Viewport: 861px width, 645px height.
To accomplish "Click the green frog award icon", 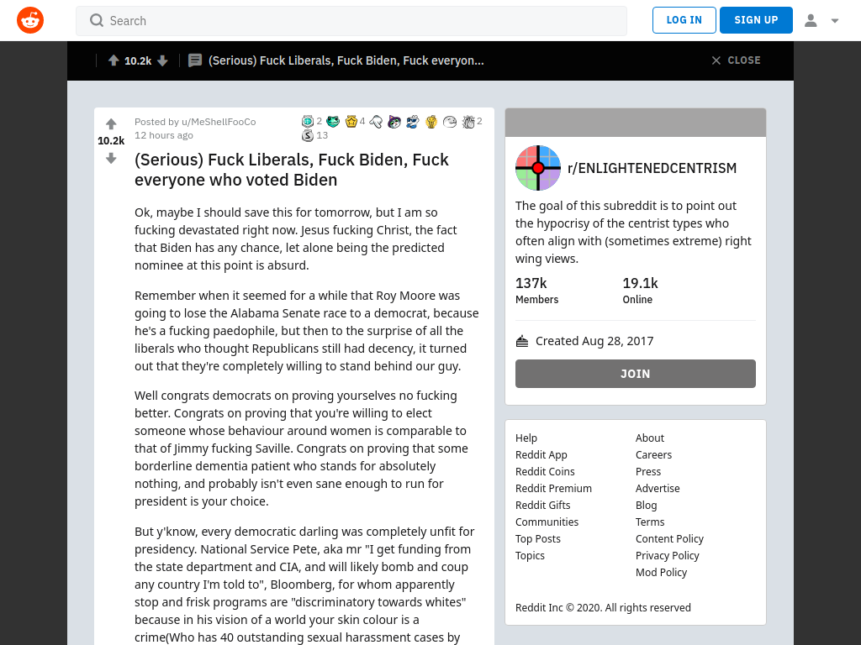I will click(x=333, y=121).
